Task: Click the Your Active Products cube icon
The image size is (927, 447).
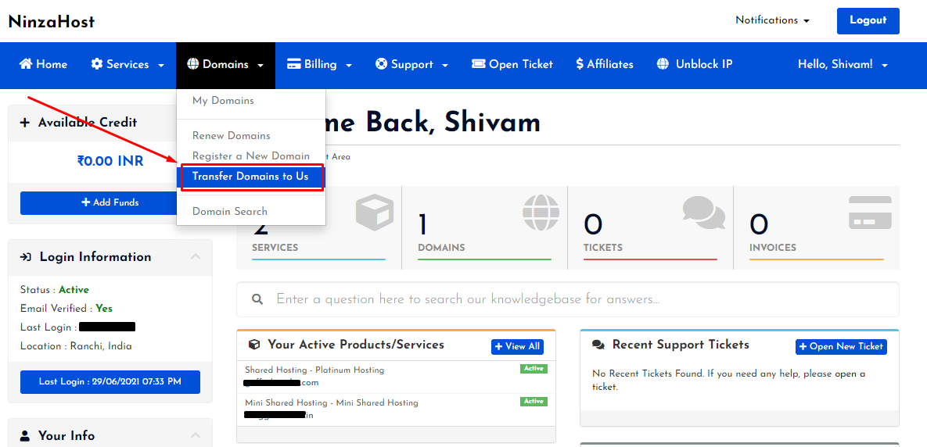Action: [x=254, y=345]
